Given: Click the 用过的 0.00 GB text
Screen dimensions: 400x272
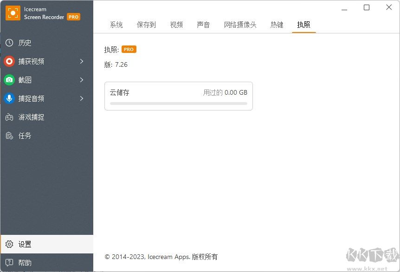Looking at the screenshot, I should click(x=225, y=92).
